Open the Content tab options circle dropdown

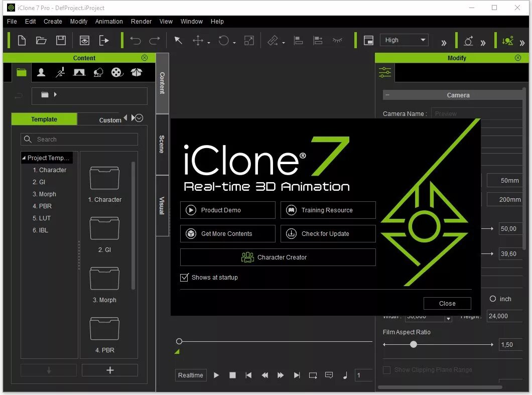(139, 118)
